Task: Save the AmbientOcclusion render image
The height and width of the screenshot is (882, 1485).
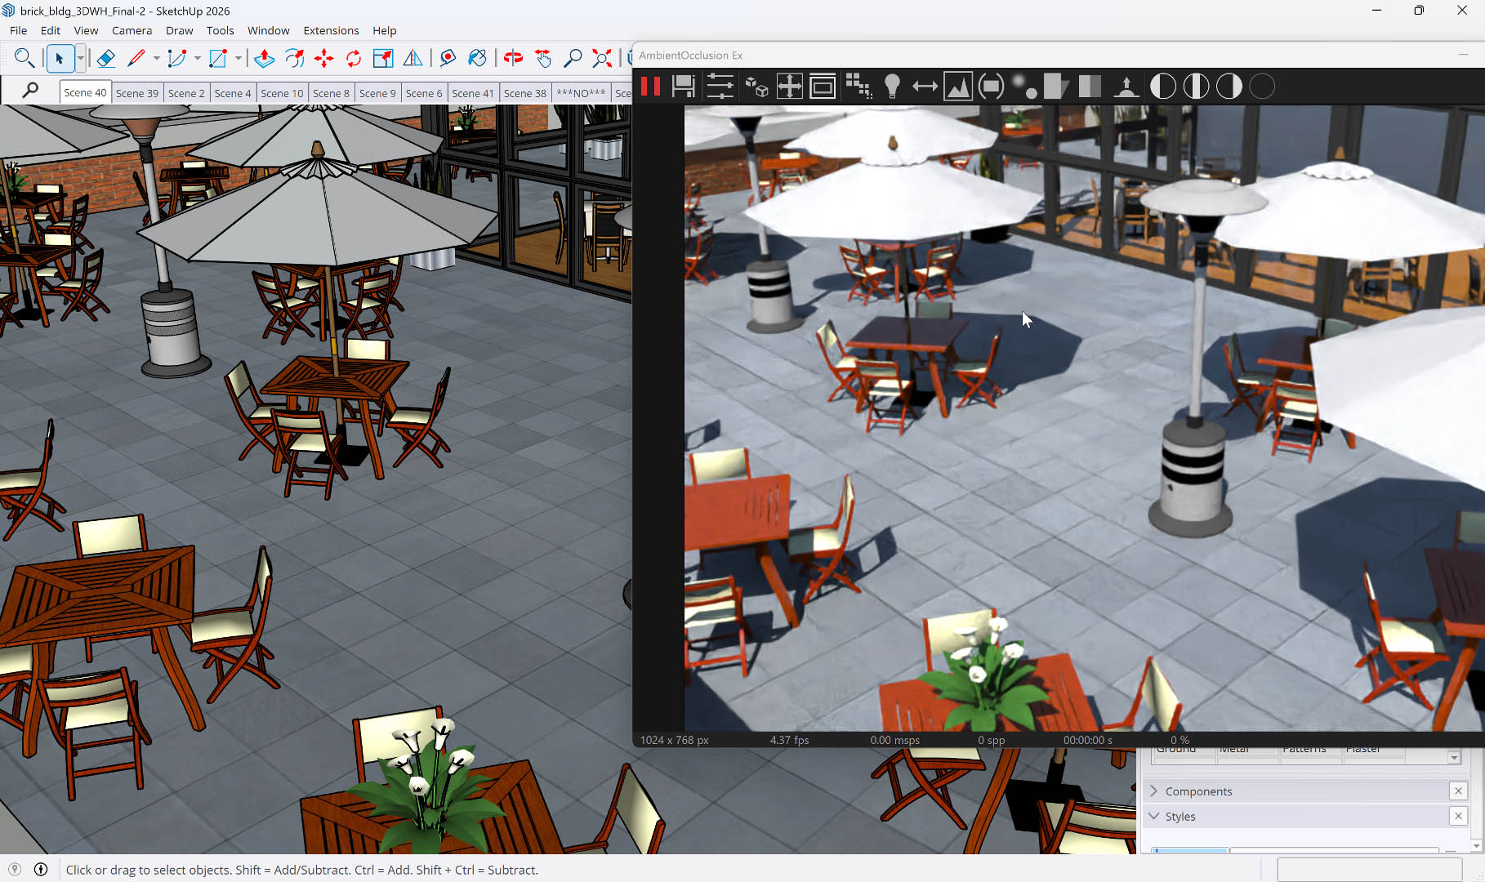Action: pos(683,87)
